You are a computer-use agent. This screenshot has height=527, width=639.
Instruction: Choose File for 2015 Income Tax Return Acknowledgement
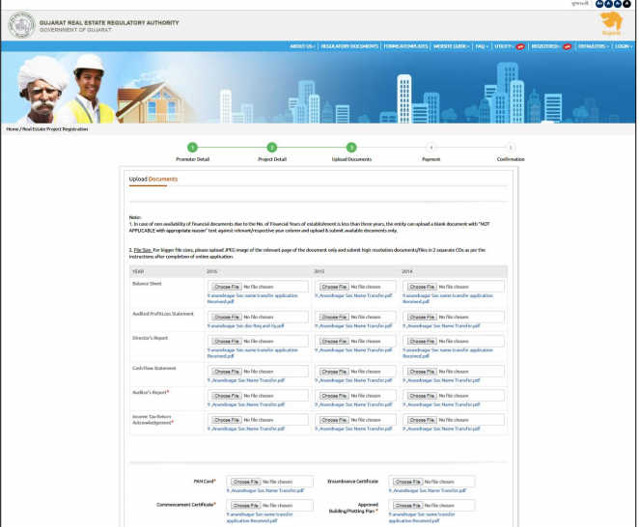click(x=334, y=420)
